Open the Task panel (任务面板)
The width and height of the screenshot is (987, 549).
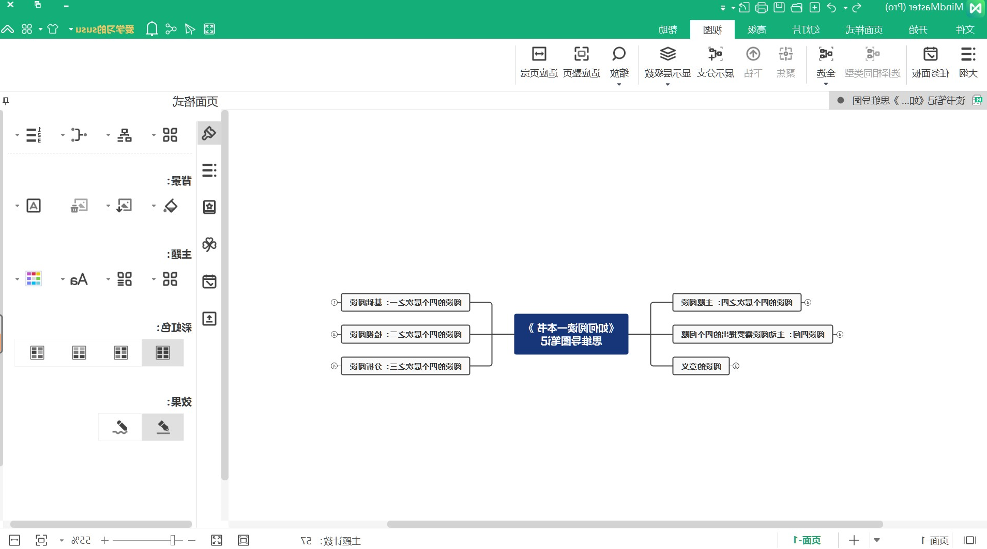[x=930, y=62]
